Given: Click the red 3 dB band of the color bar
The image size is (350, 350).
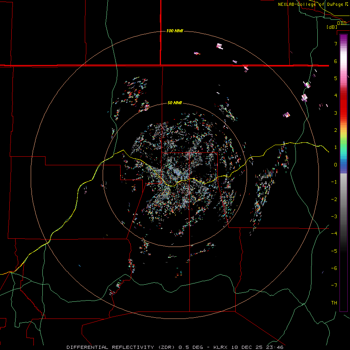Looking at the screenshot, I should [x=343, y=113].
